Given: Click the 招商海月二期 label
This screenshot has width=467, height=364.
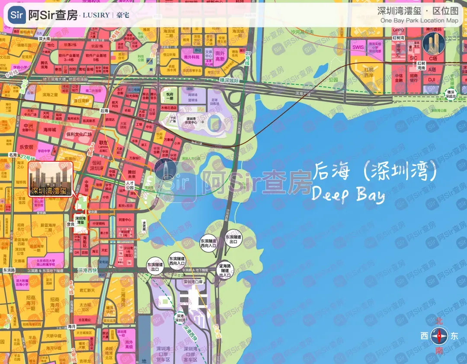Looking at the screenshot, I should tap(54, 305).
